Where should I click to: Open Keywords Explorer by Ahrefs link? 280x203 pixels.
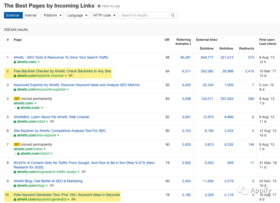click(x=77, y=85)
